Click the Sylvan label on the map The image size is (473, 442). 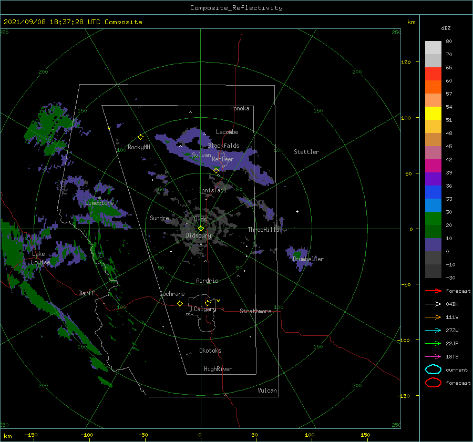[201, 155]
